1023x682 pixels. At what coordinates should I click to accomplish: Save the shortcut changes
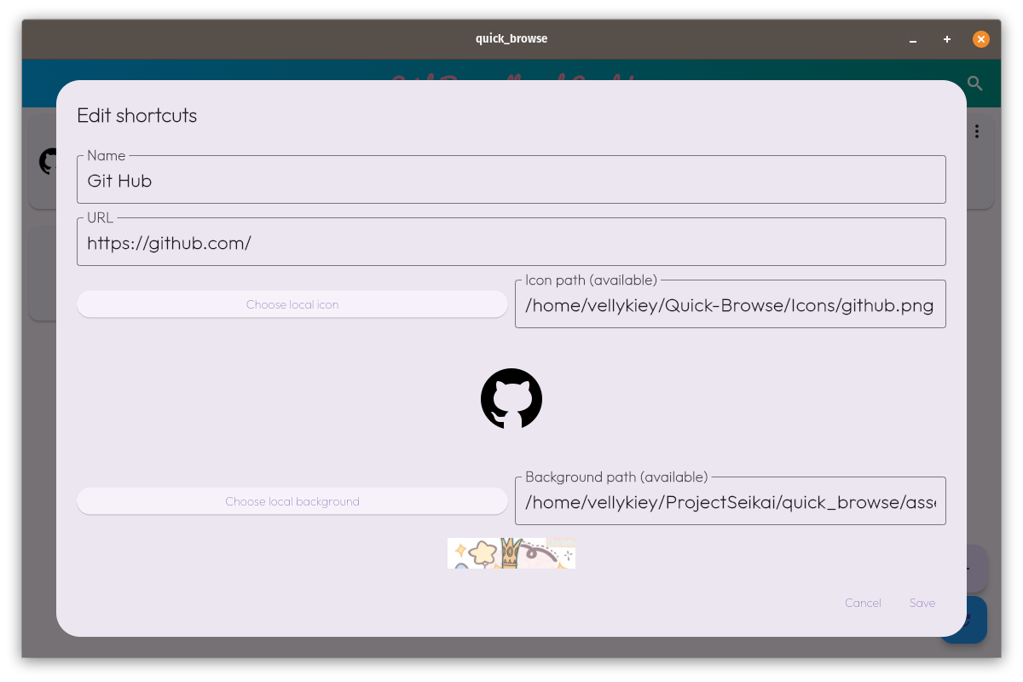click(922, 603)
